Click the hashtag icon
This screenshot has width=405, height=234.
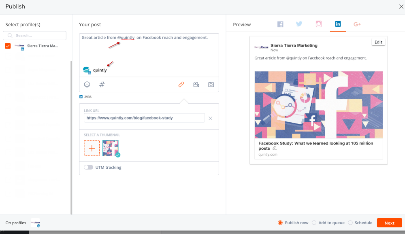pyautogui.click(x=102, y=85)
